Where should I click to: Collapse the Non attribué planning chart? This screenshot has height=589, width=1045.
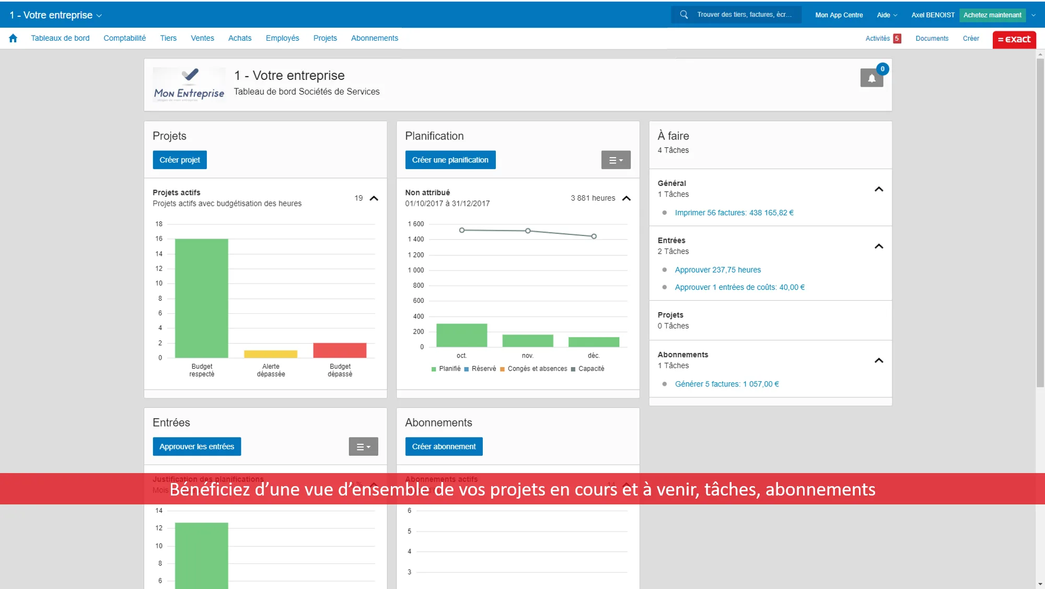tap(626, 198)
